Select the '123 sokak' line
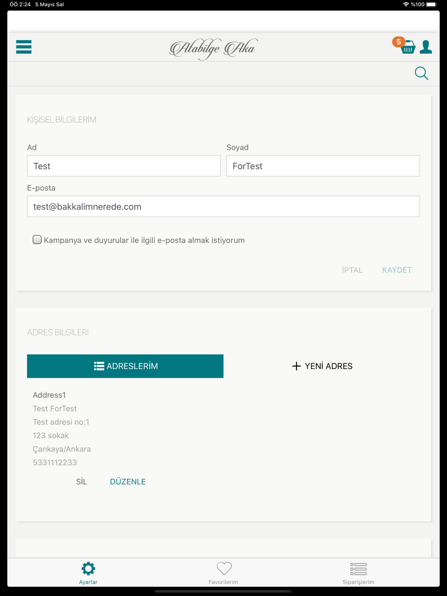The height and width of the screenshot is (596, 447). pos(51,436)
